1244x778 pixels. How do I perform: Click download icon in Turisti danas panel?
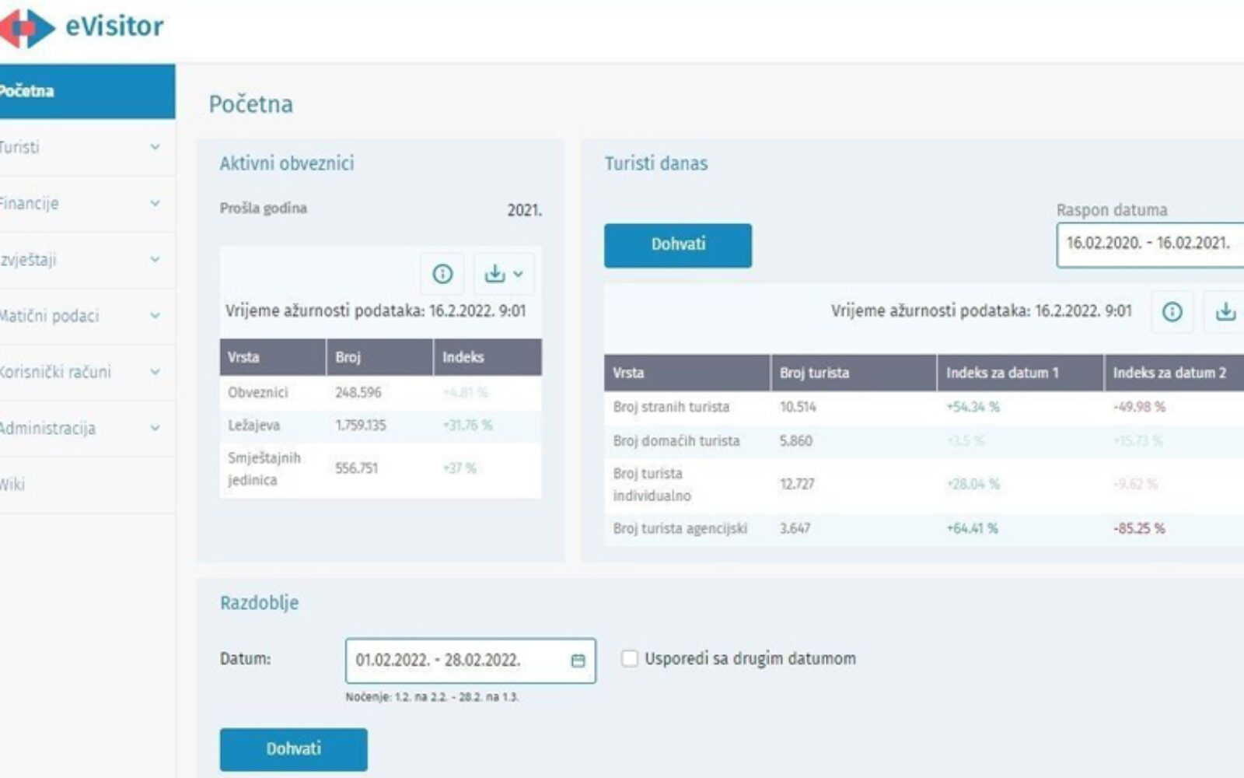(x=1225, y=312)
